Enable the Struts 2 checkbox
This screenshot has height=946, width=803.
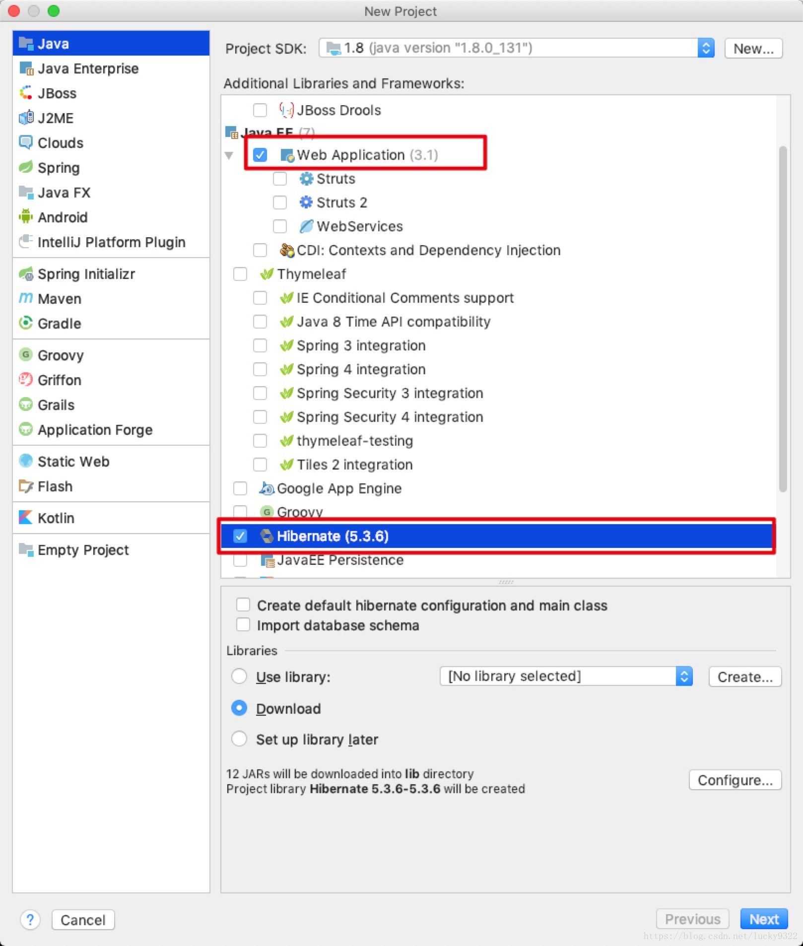coord(280,203)
